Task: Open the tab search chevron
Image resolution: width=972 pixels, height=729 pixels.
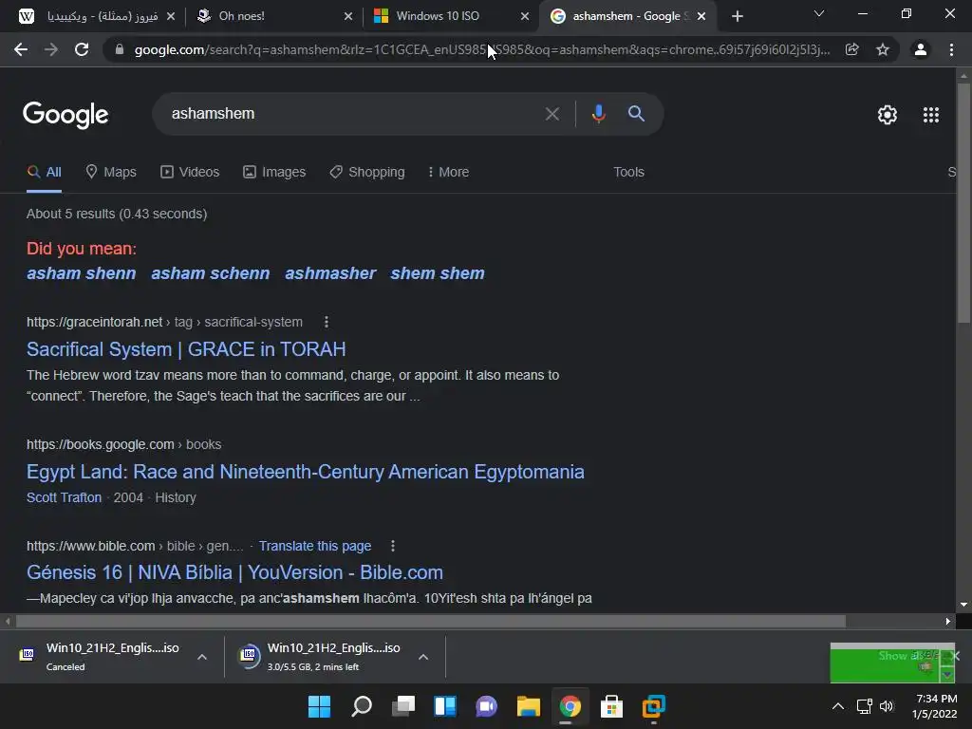Action: (819, 13)
